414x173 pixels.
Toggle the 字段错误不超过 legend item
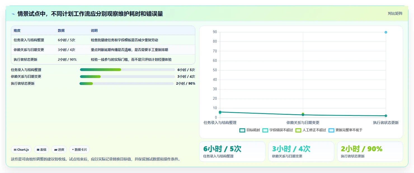pyautogui.click(x=278, y=130)
